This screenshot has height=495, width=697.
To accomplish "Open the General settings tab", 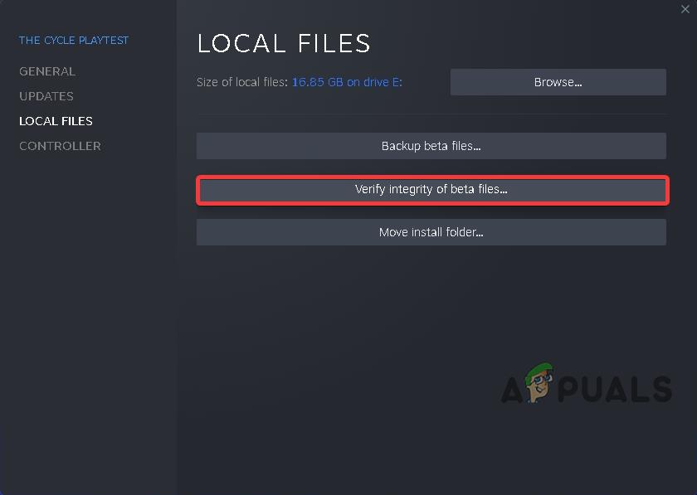I will tap(47, 71).
